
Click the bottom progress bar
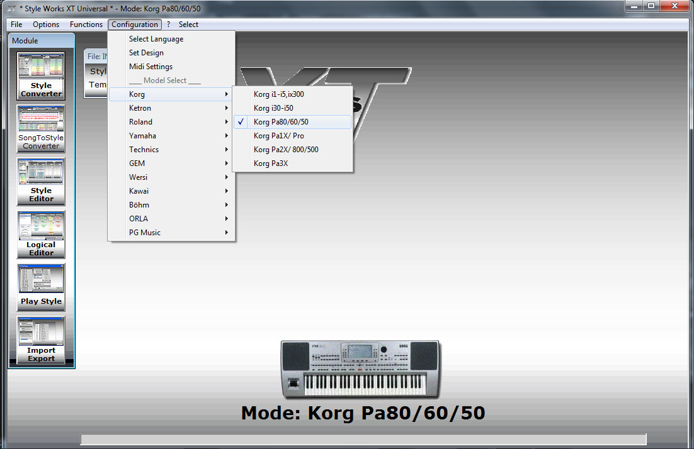[x=363, y=439]
